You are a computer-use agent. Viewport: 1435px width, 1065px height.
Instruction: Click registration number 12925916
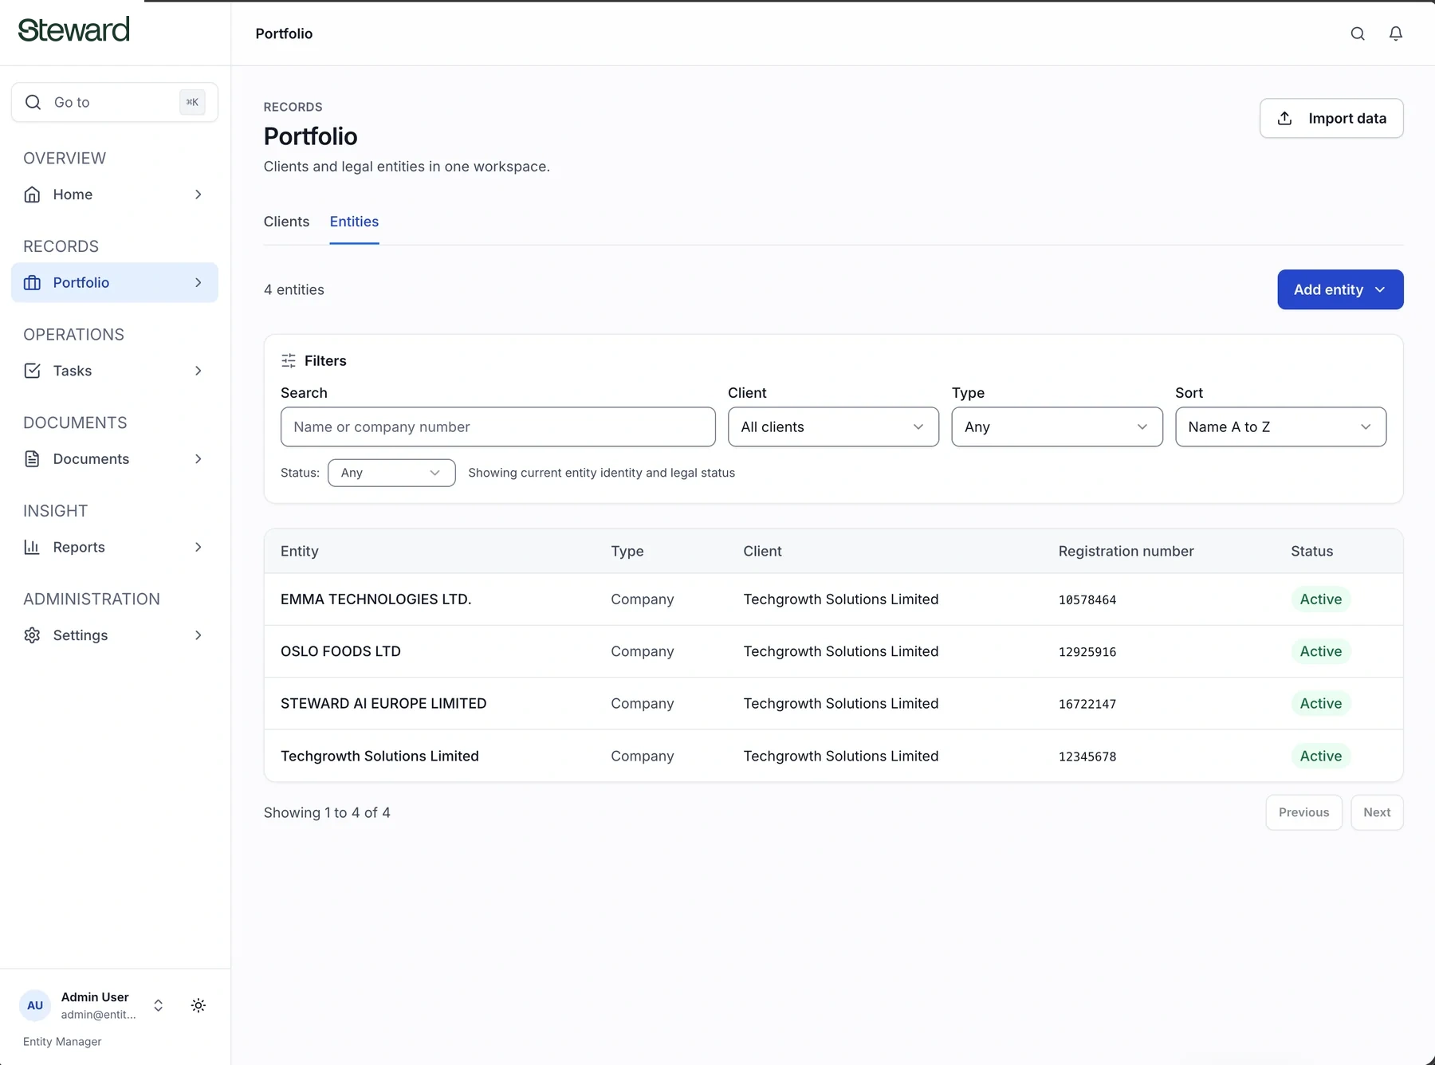pyautogui.click(x=1087, y=652)
